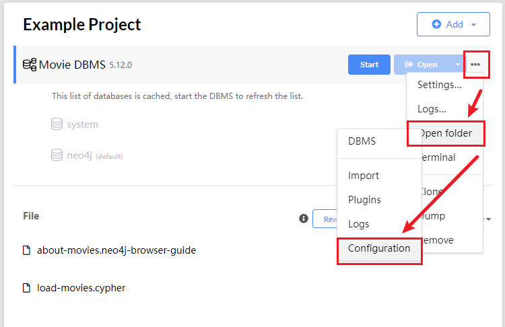Click the load-movies.cypher file icon
The height and width of the screenshot is (327, 505).
coord(27,288)
